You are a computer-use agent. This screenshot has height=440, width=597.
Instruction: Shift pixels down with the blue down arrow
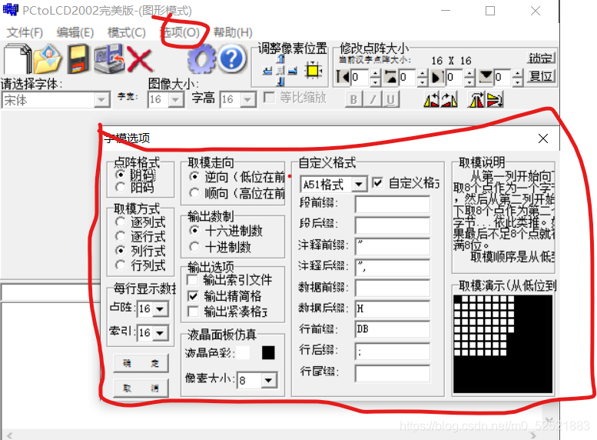pos(281,82)
